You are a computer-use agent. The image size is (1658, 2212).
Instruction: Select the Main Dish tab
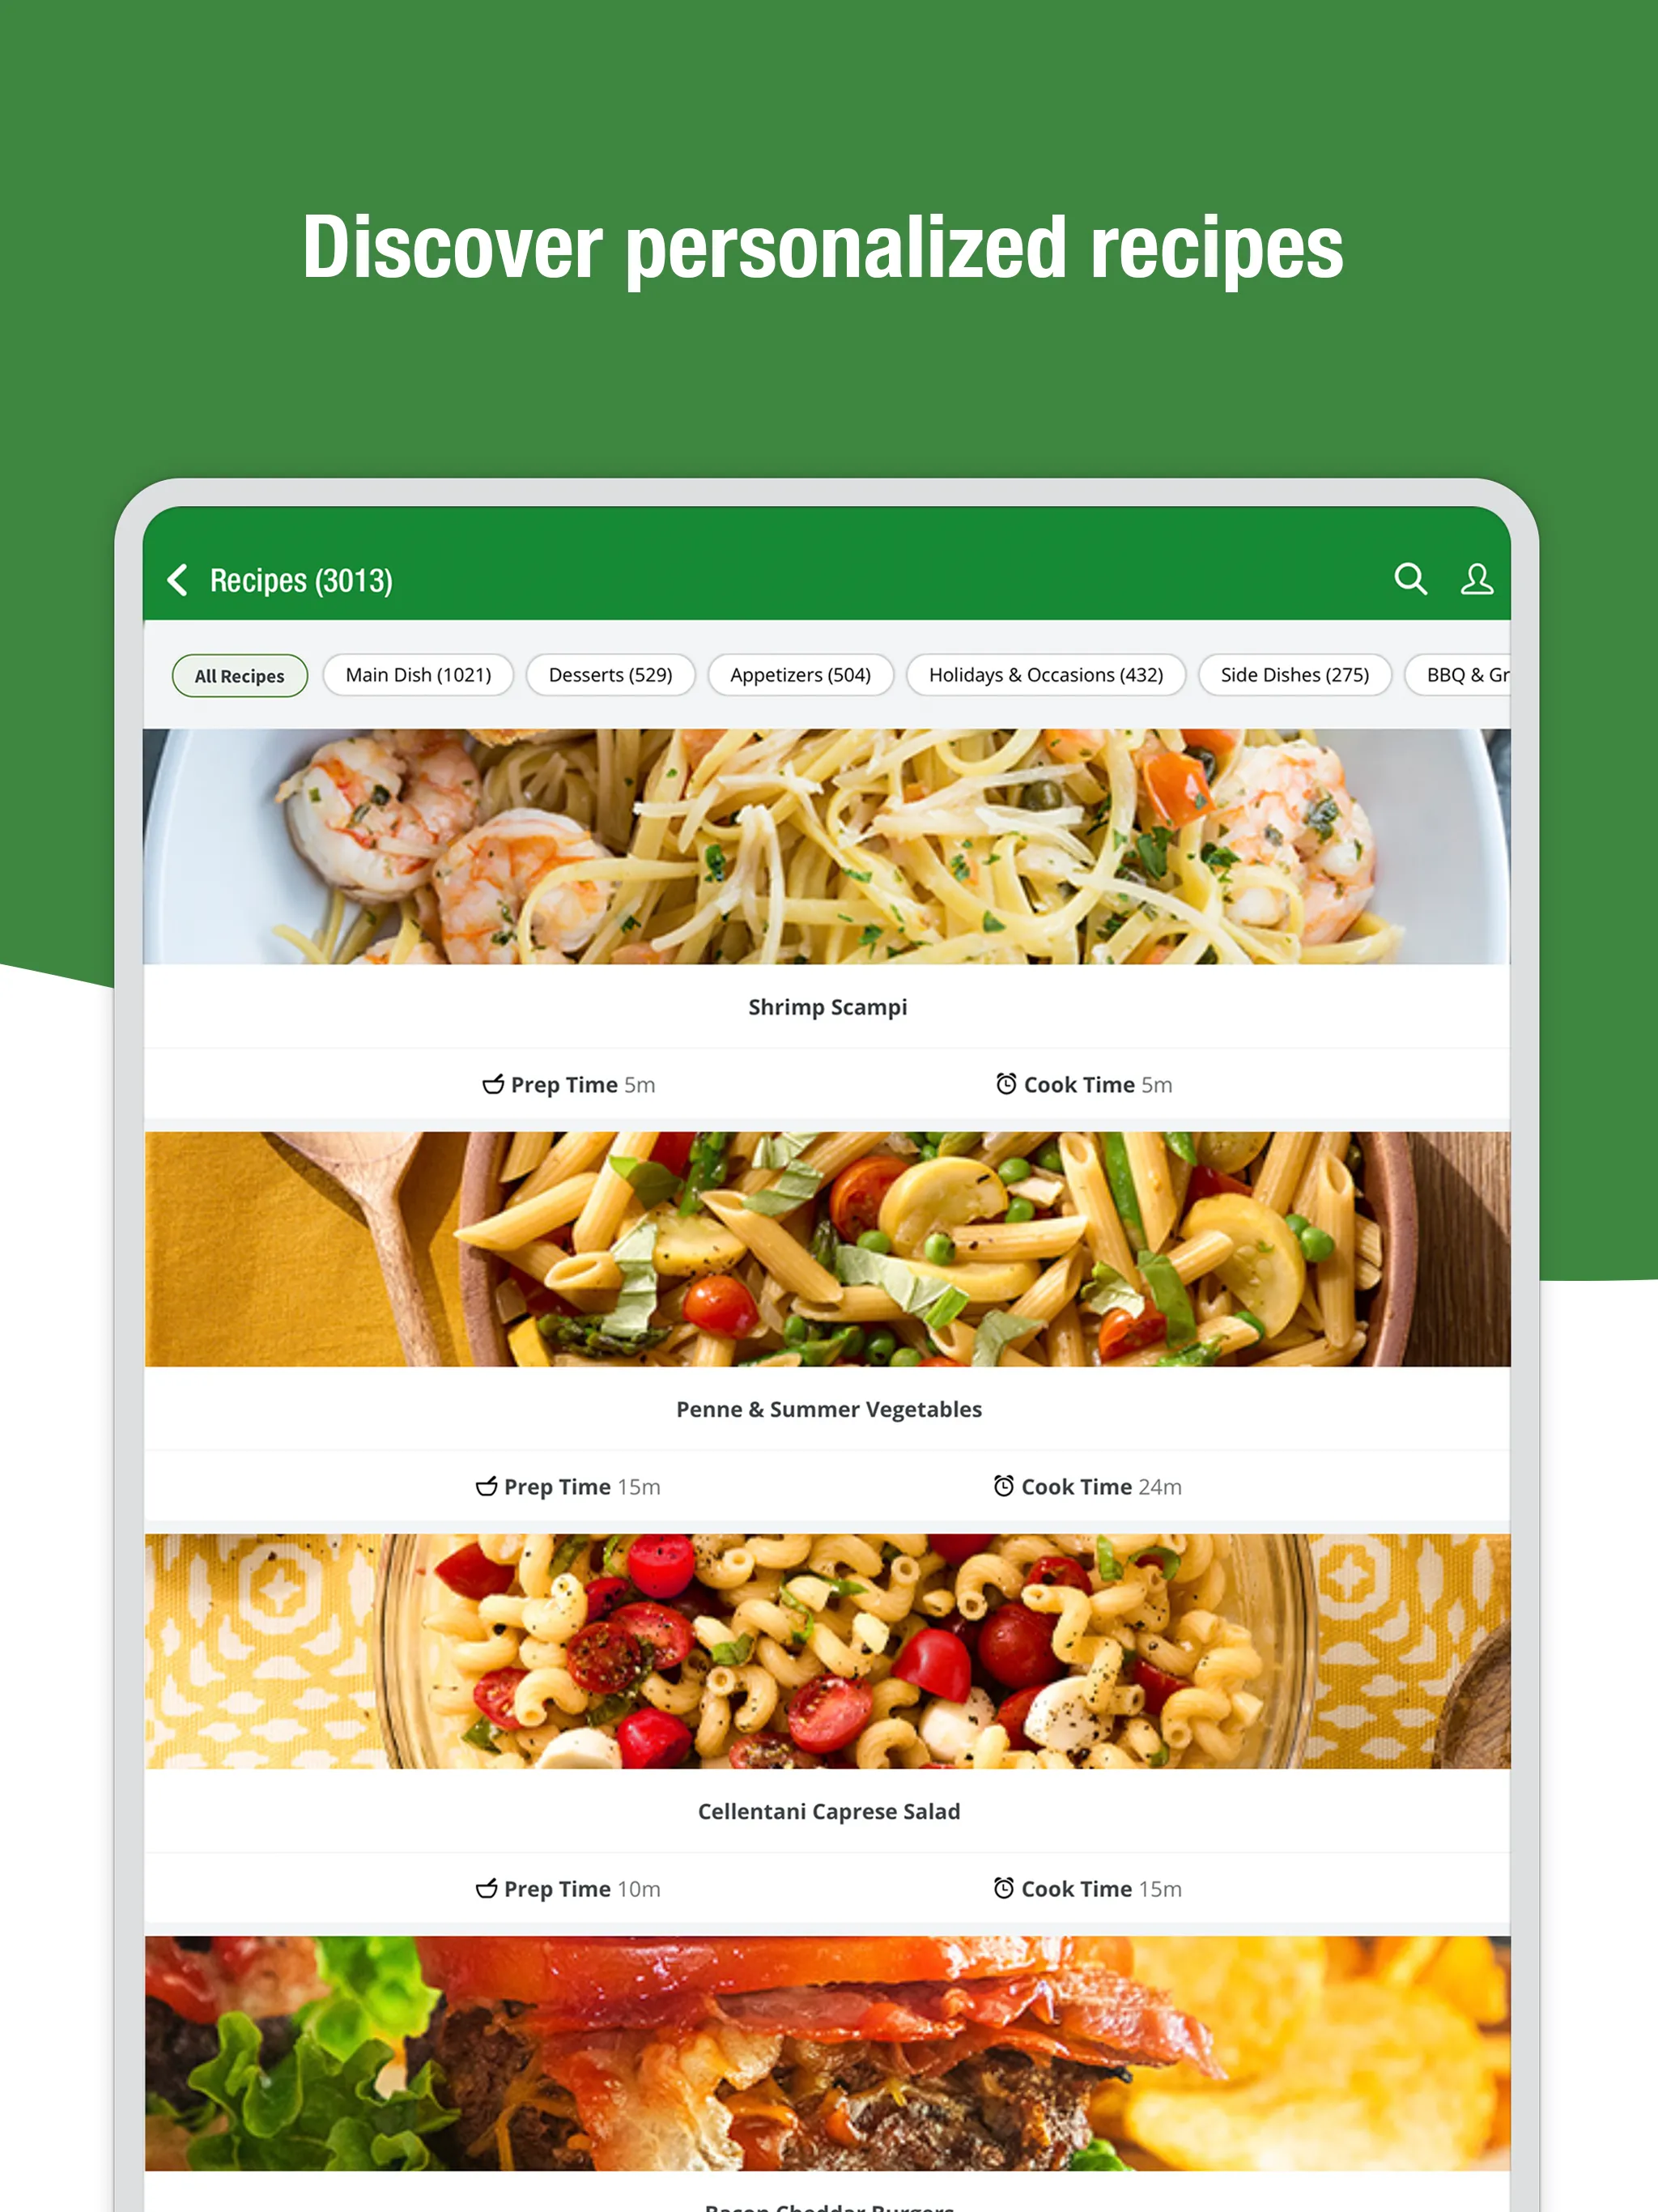click(x=416, y=674)
